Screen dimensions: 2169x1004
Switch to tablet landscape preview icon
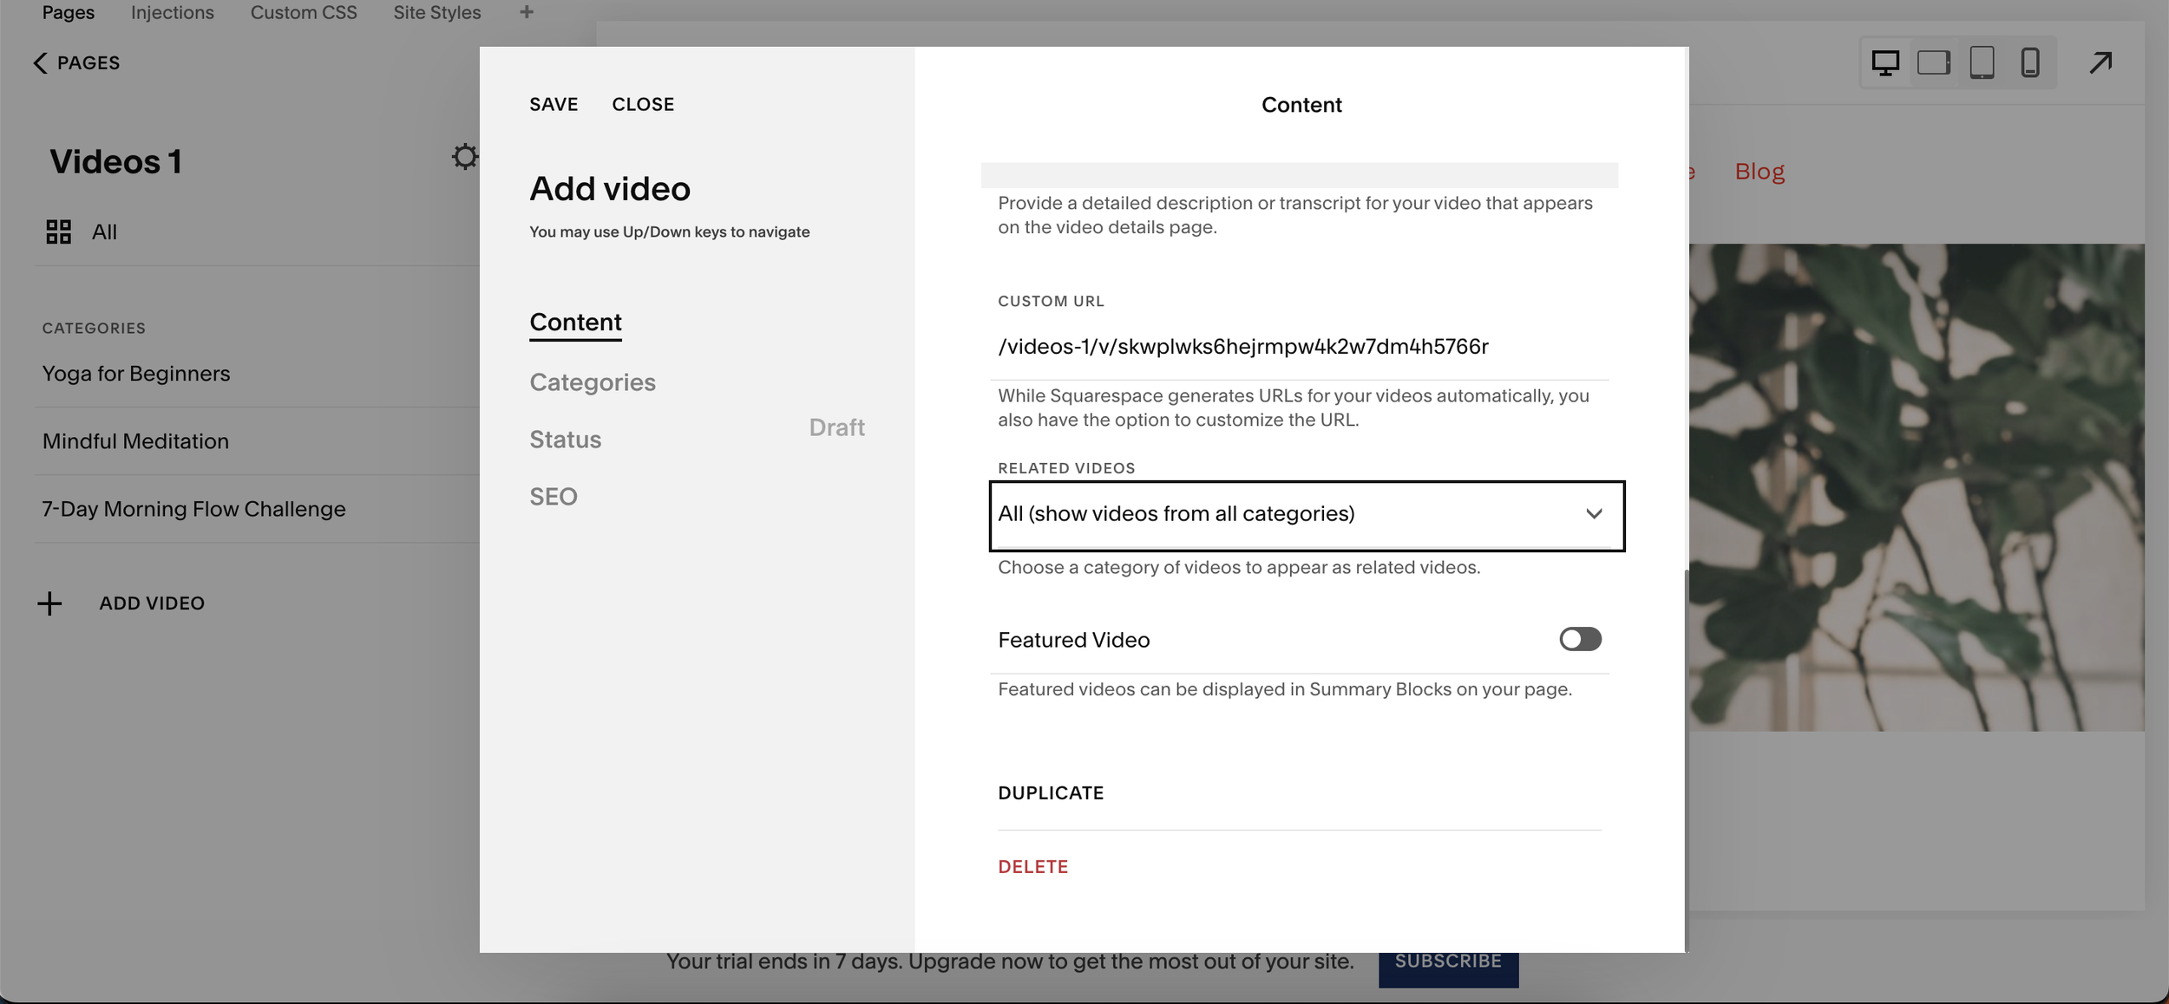pyautogui.click(x=1933, y=62)
